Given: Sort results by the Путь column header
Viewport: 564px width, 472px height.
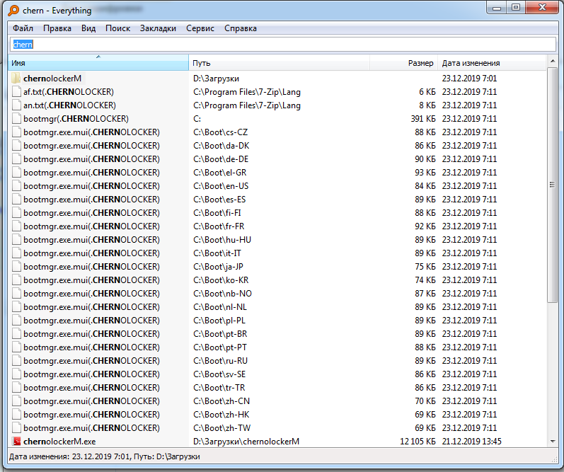Looking at the screenshot, I should coord(279,63).
